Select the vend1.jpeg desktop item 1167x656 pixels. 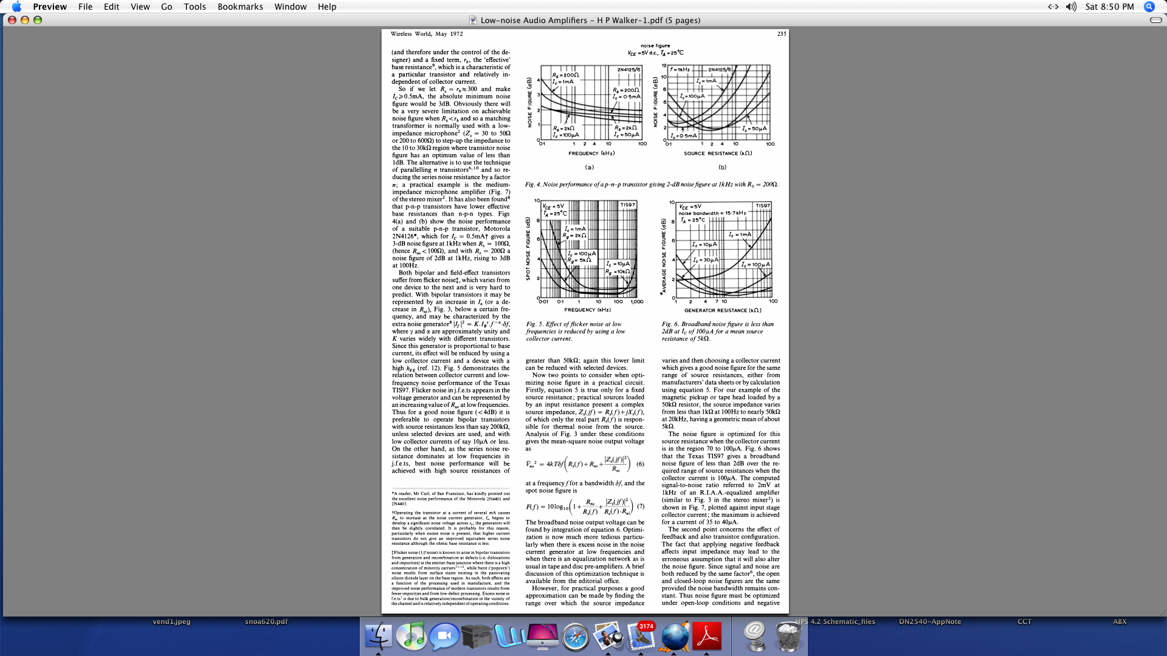[171, 621]
